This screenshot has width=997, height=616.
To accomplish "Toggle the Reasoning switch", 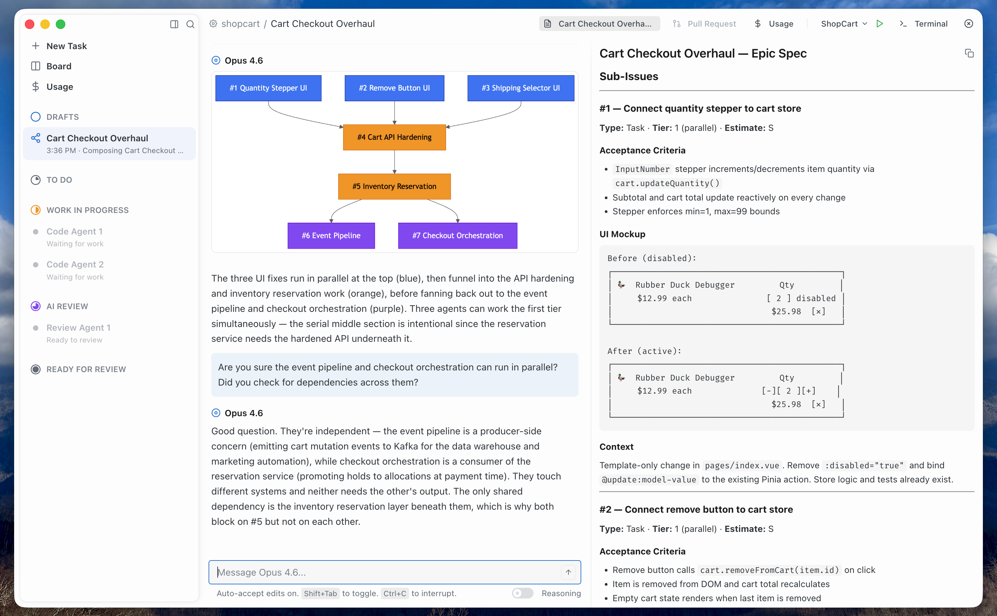I will (x=522, y=593).
